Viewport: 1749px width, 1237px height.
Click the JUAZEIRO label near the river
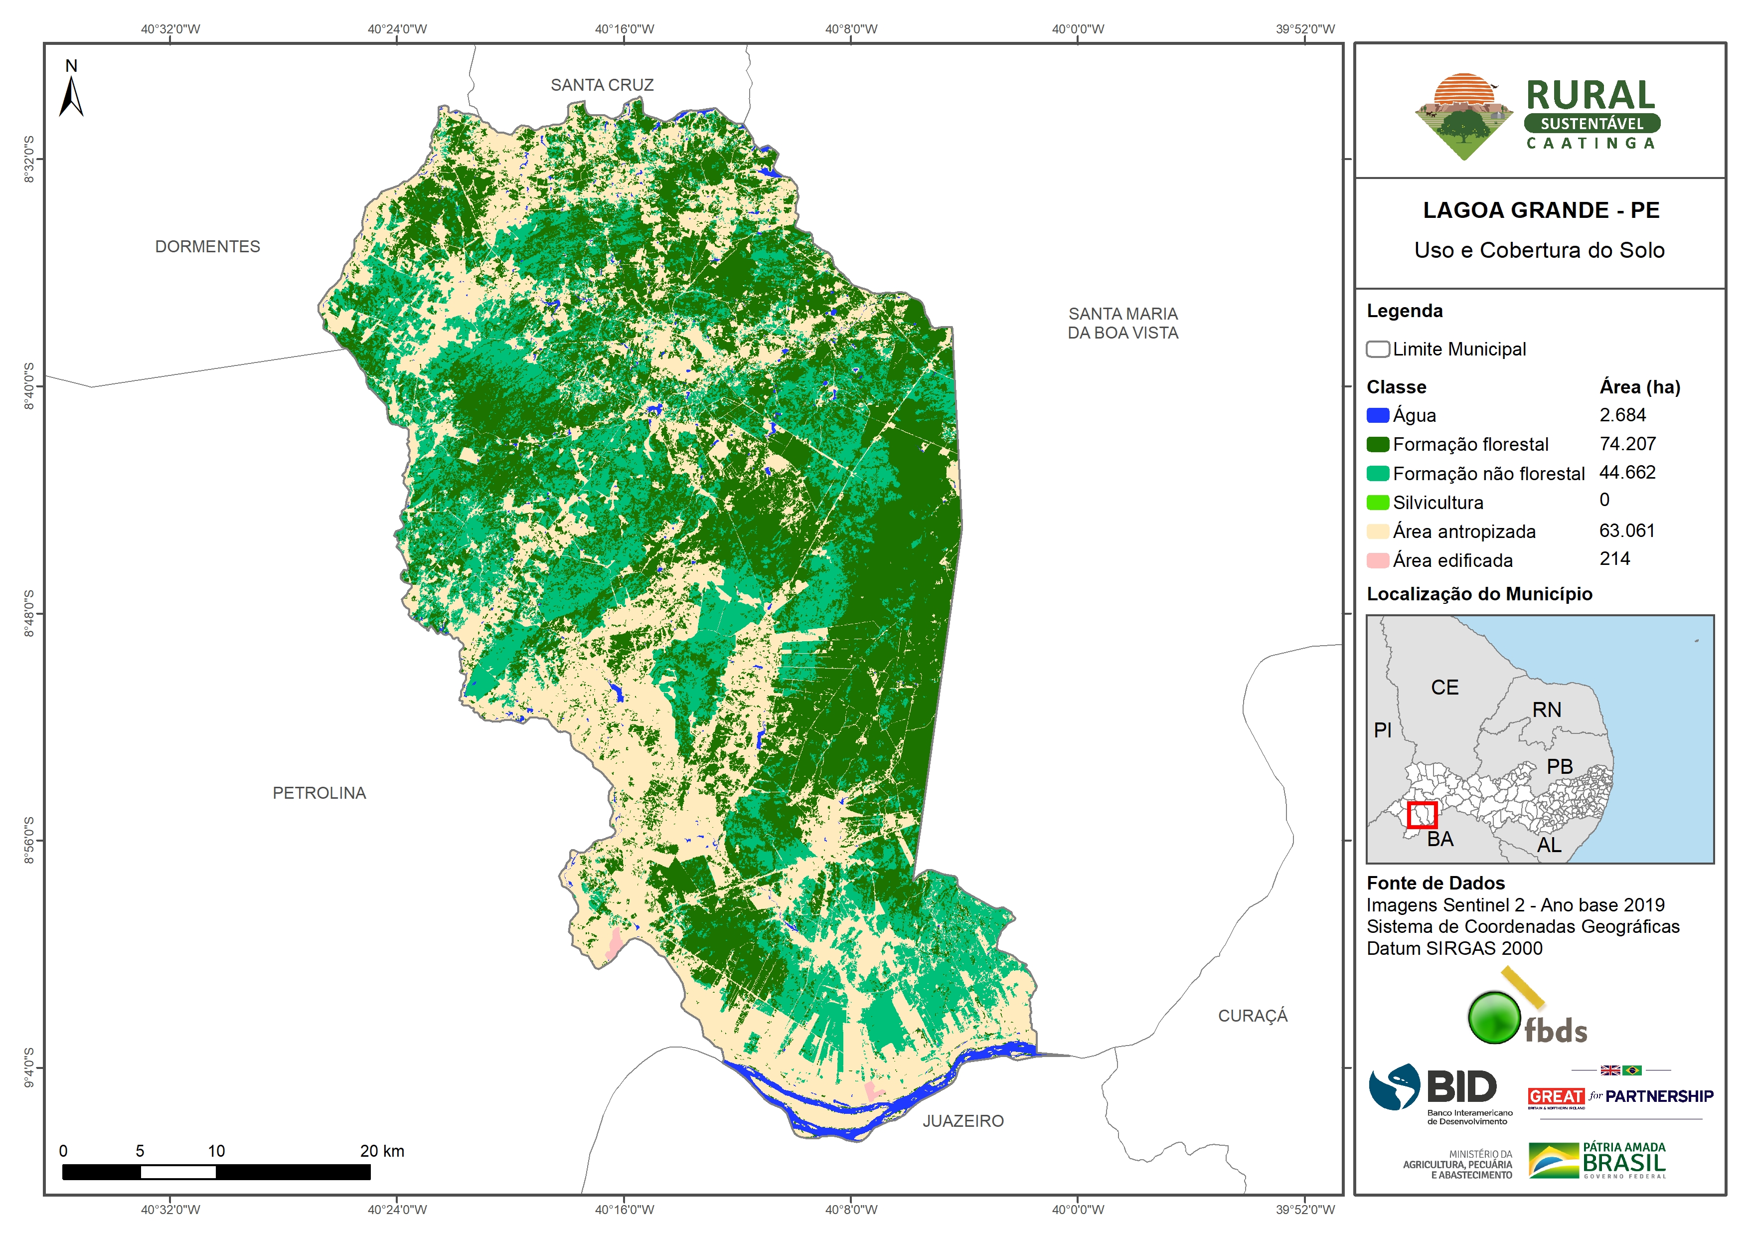[963, 1120]
